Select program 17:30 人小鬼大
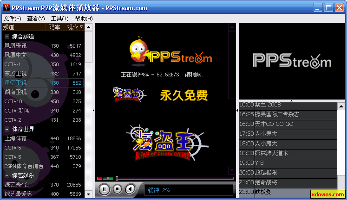Viewport: 347px width, 200px height. pos(288,134)
